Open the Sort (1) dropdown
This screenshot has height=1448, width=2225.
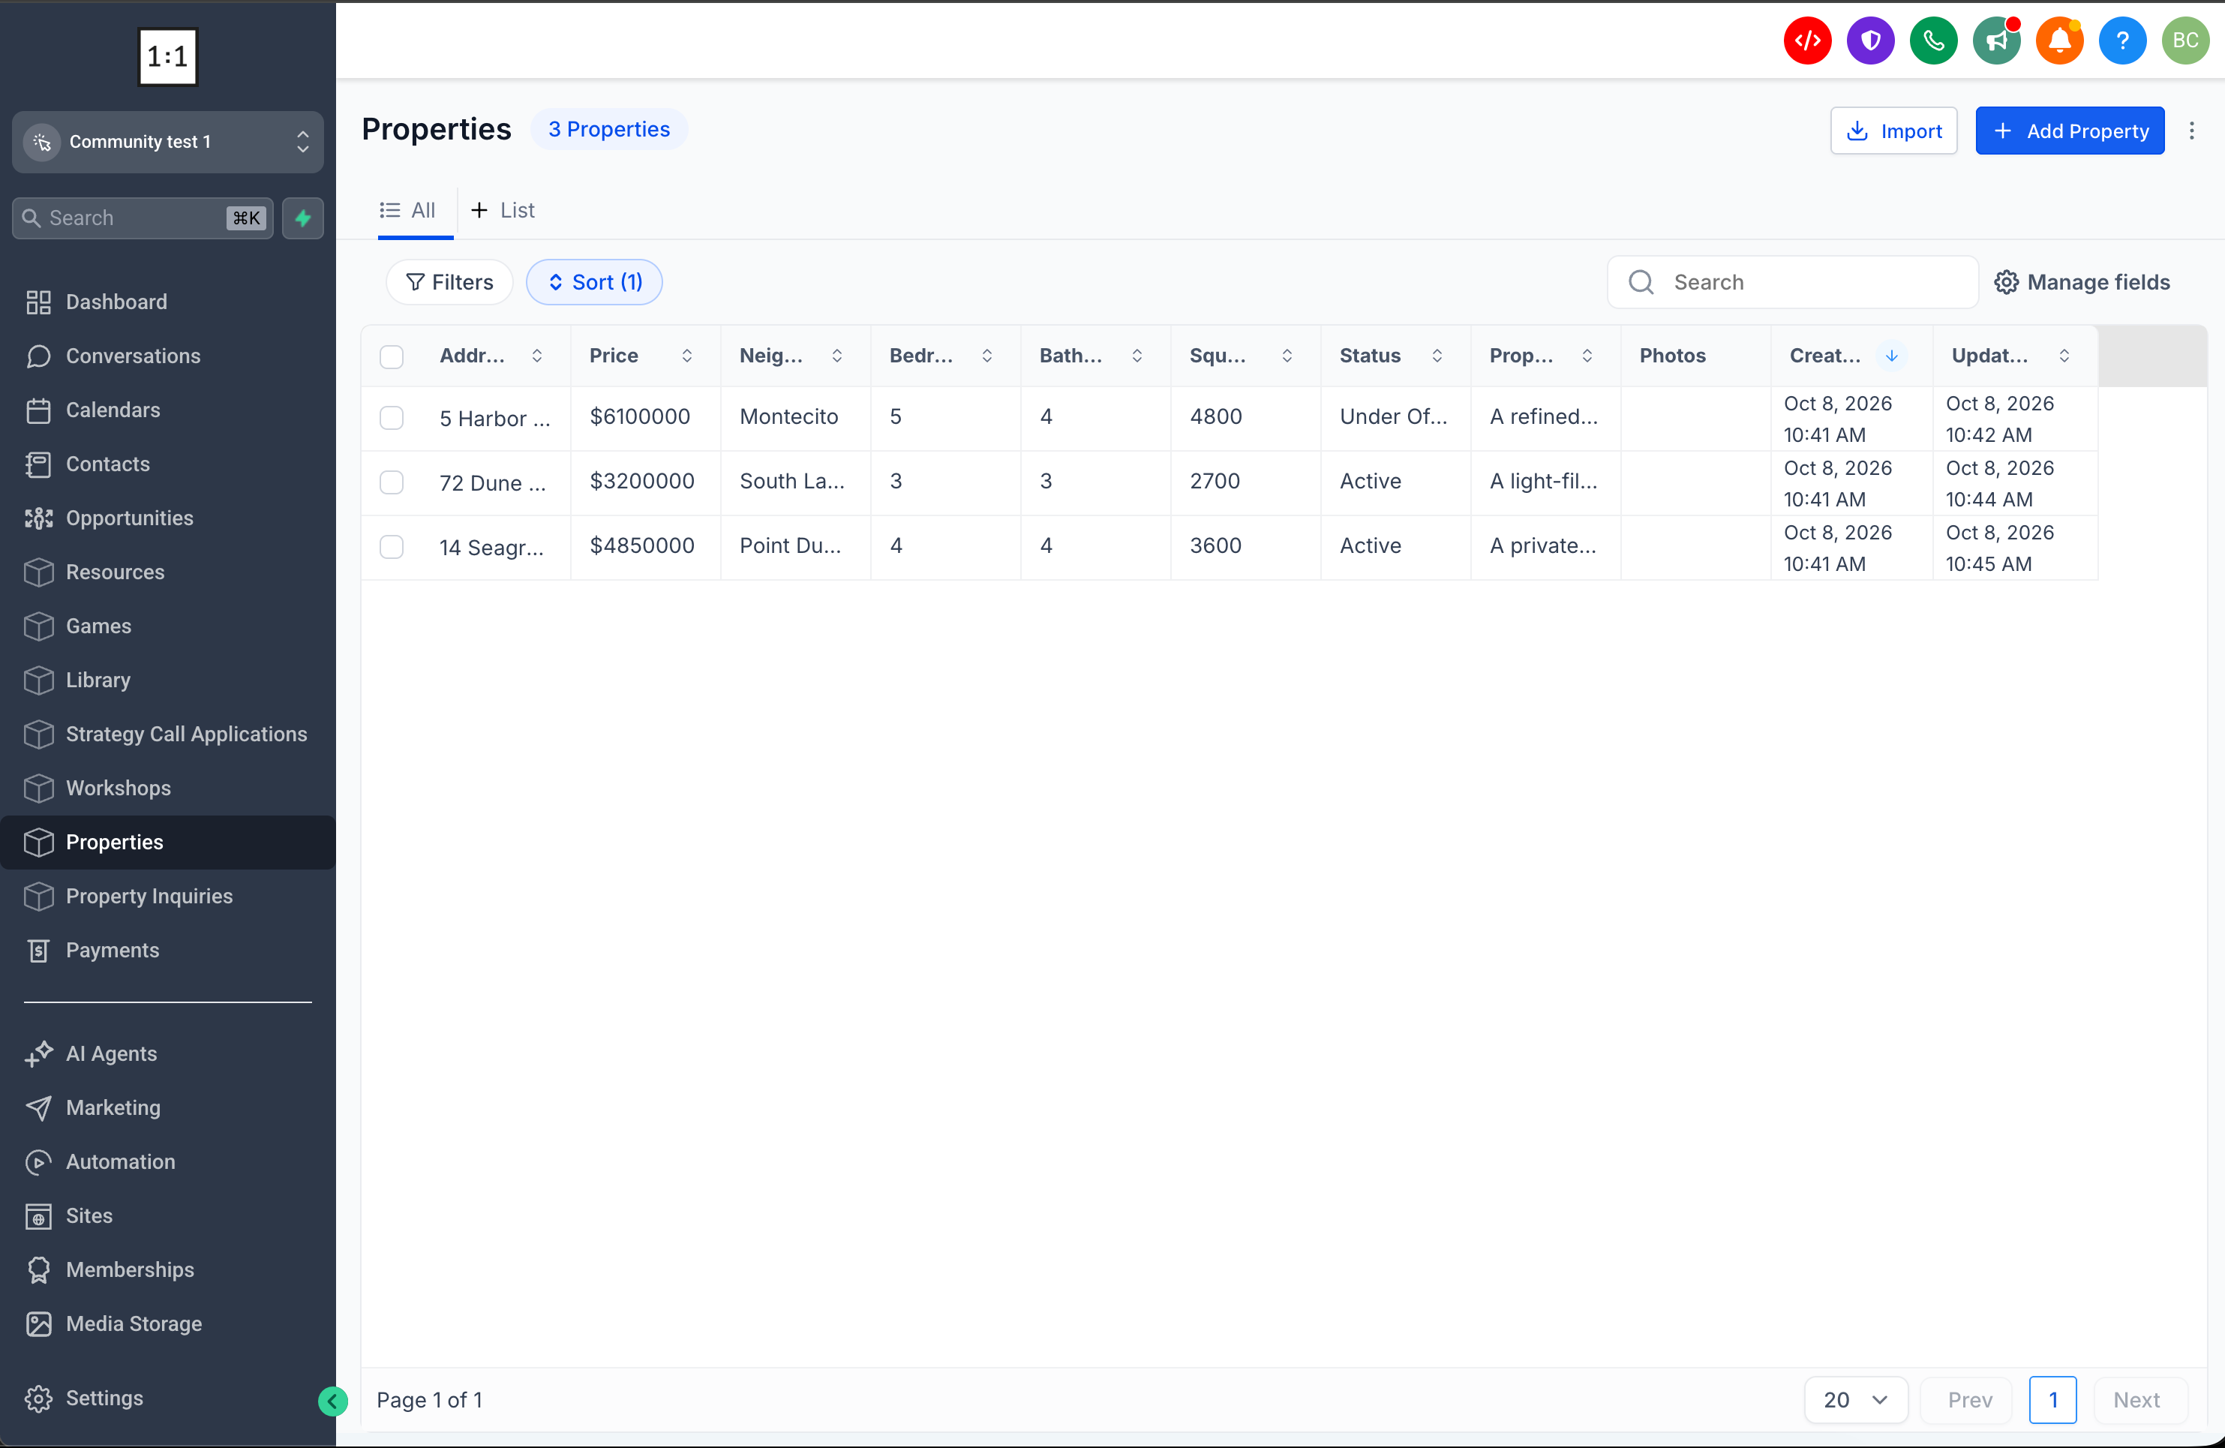(595, 282)
